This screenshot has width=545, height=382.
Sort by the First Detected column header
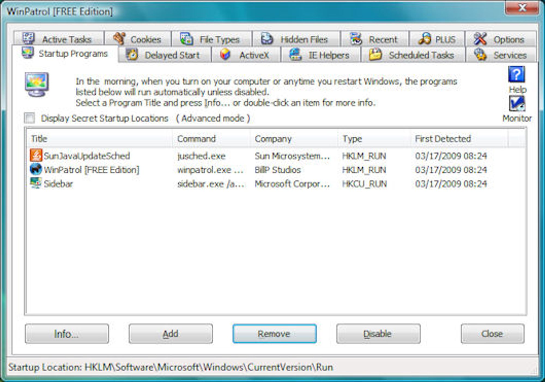pyautogui.click(x=459, y=139)
